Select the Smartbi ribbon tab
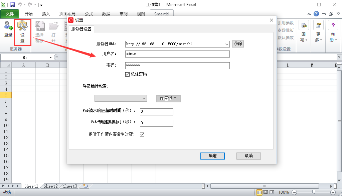Image resolution: width=342 pixels, height=196 pixels. click(162, 14)
